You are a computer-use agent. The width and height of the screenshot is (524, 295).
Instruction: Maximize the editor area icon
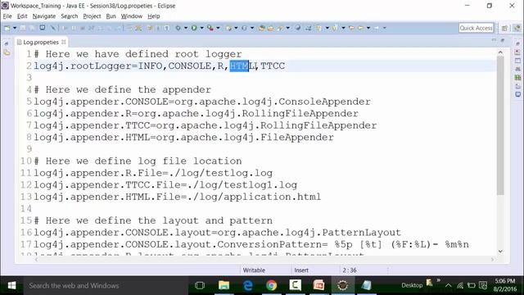[x=502, y=40]
